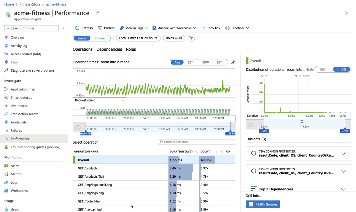This screenshot has height=212, width=356.
Task: Collapse the left sidebar menu
Action: (63, 28)
